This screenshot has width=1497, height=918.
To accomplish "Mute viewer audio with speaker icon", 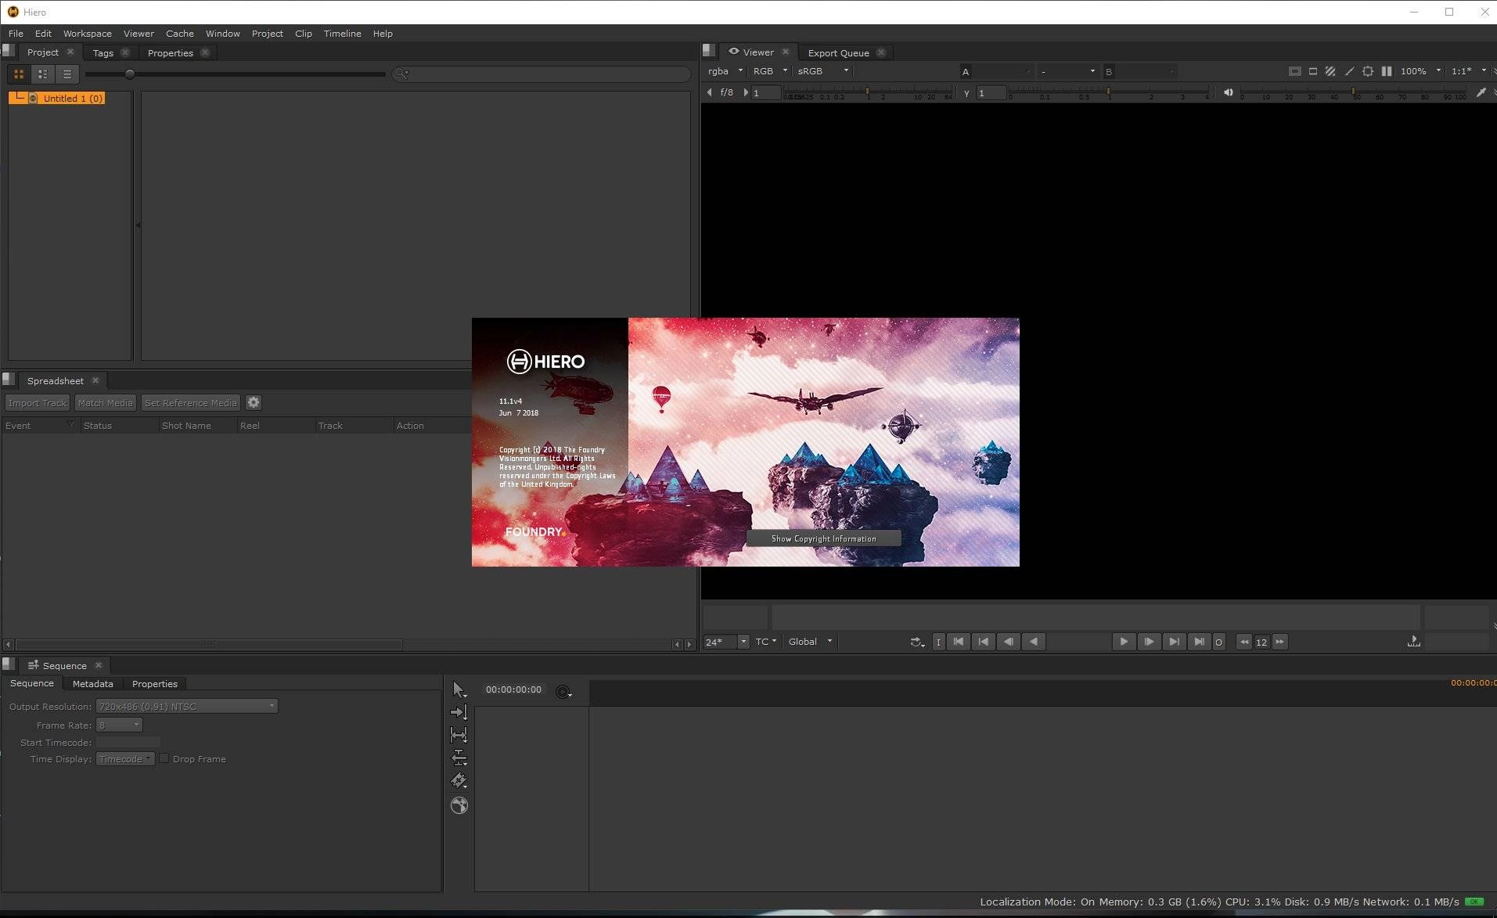I will tap(1229, 92).
